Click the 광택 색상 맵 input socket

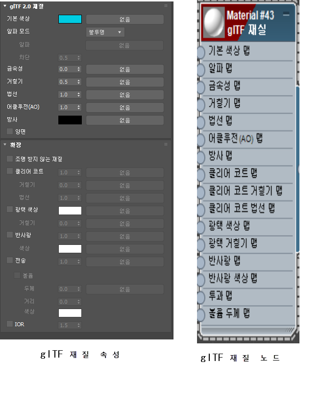tap(201, 227)
